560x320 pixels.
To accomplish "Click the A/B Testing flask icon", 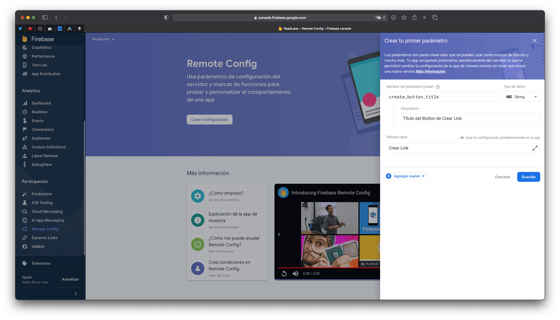I will [25, 203].
